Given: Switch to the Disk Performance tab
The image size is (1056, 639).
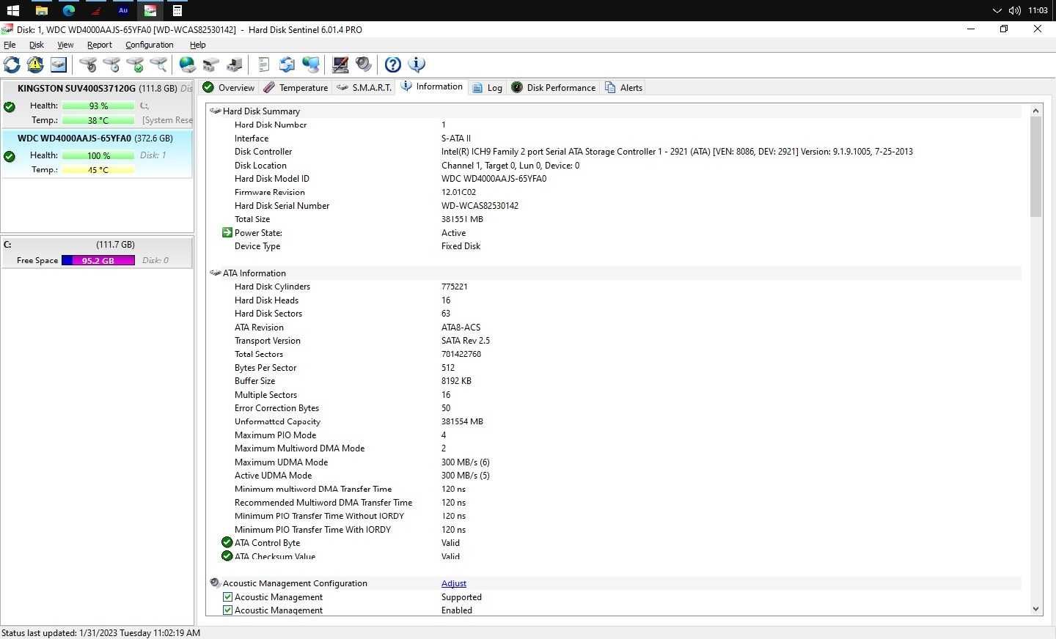Looking at the screenshot, I should (x=553, y=87).
